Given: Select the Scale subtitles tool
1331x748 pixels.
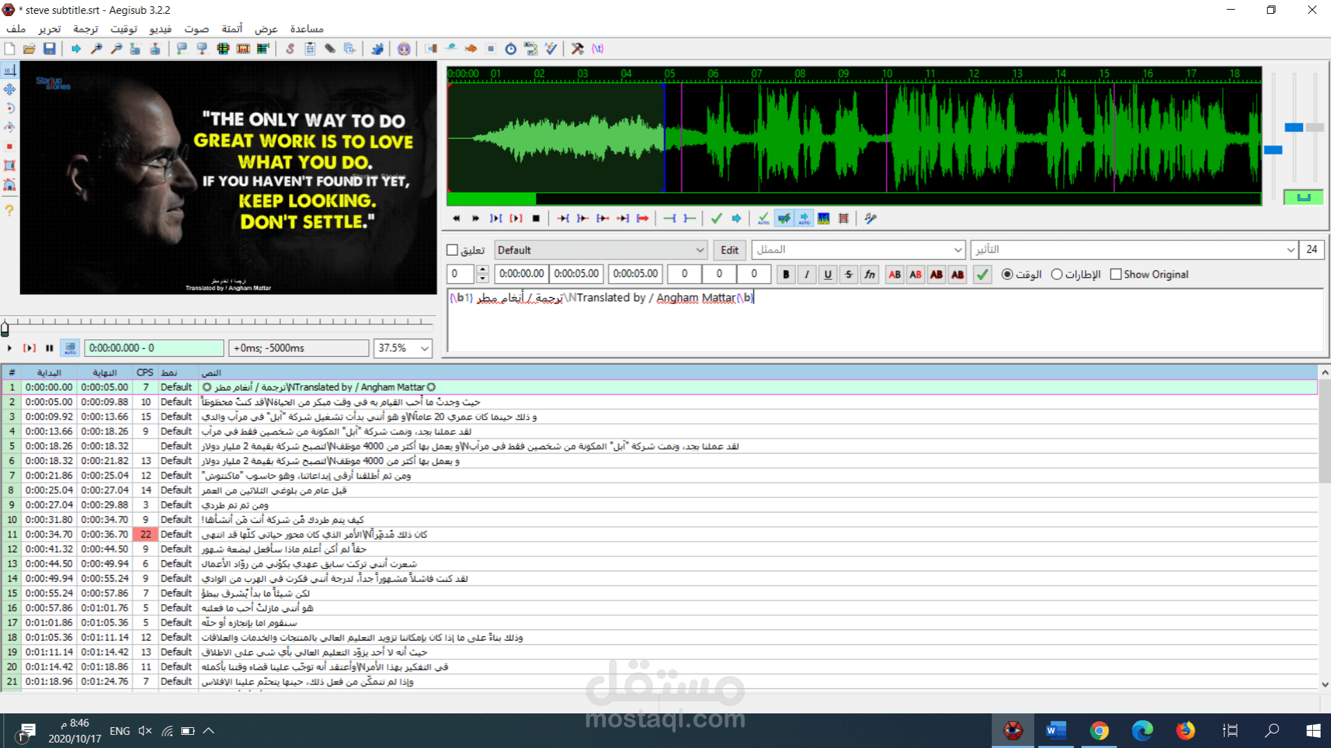Looking at the screenshot, I should click(10, 147).
